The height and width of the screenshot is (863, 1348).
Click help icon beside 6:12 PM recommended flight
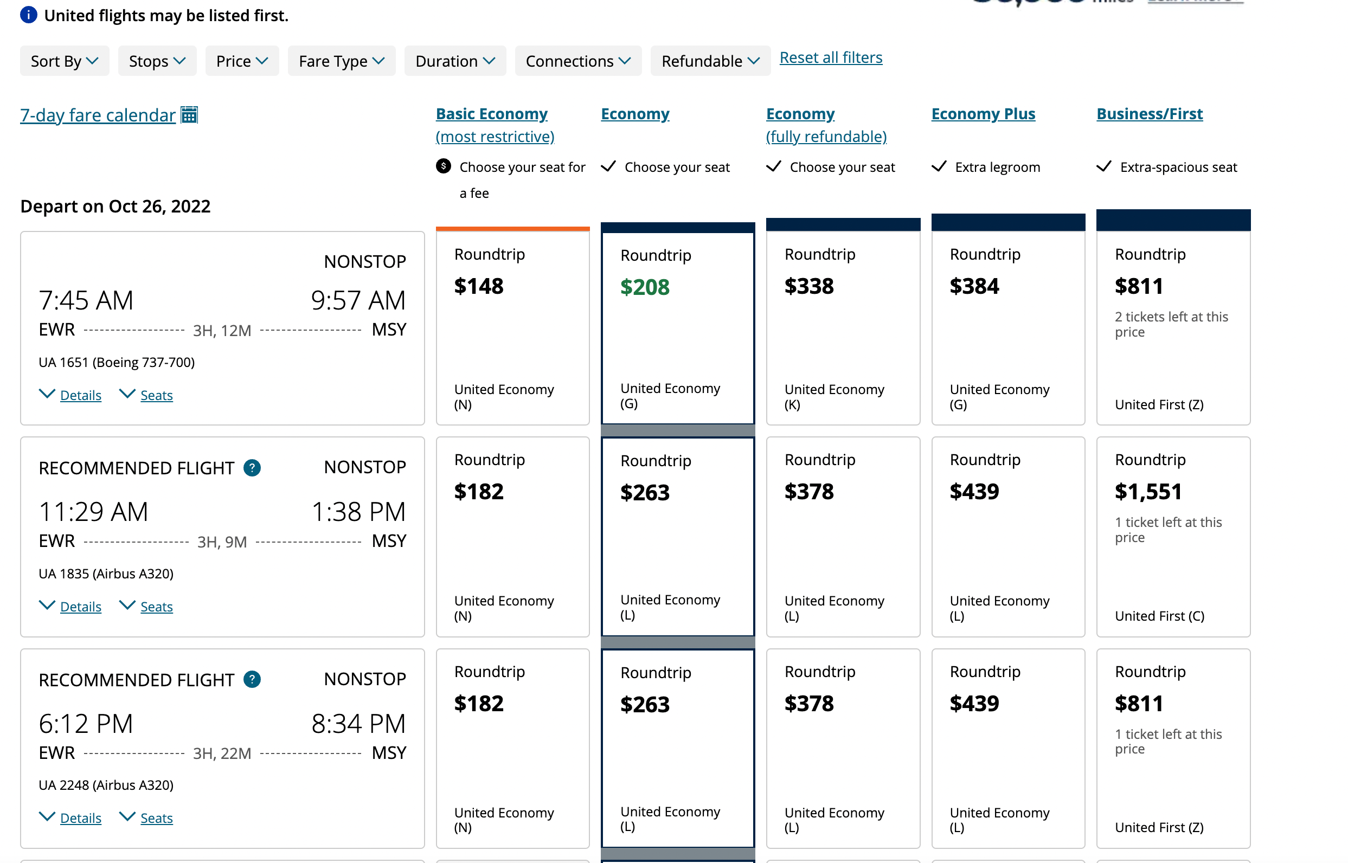point(252,679)
